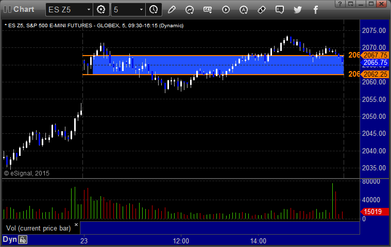Maximize the chart window

coord(371,4)
